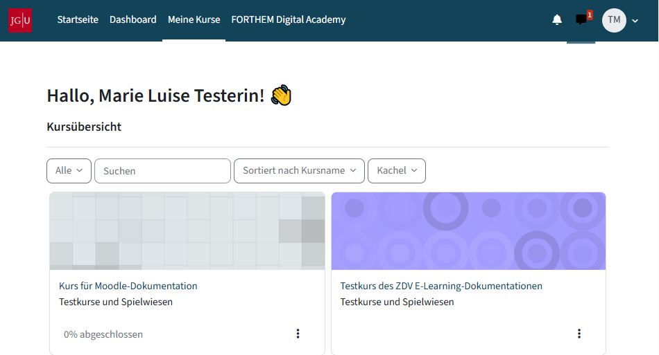
Task: Open the Sortiert nach Kursname dropdown
Action: tap(299, 171)
